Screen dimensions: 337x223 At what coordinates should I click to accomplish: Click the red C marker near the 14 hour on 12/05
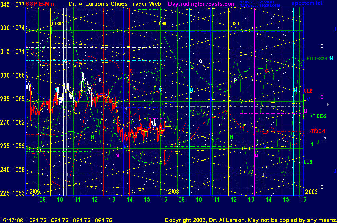point(131,71)
